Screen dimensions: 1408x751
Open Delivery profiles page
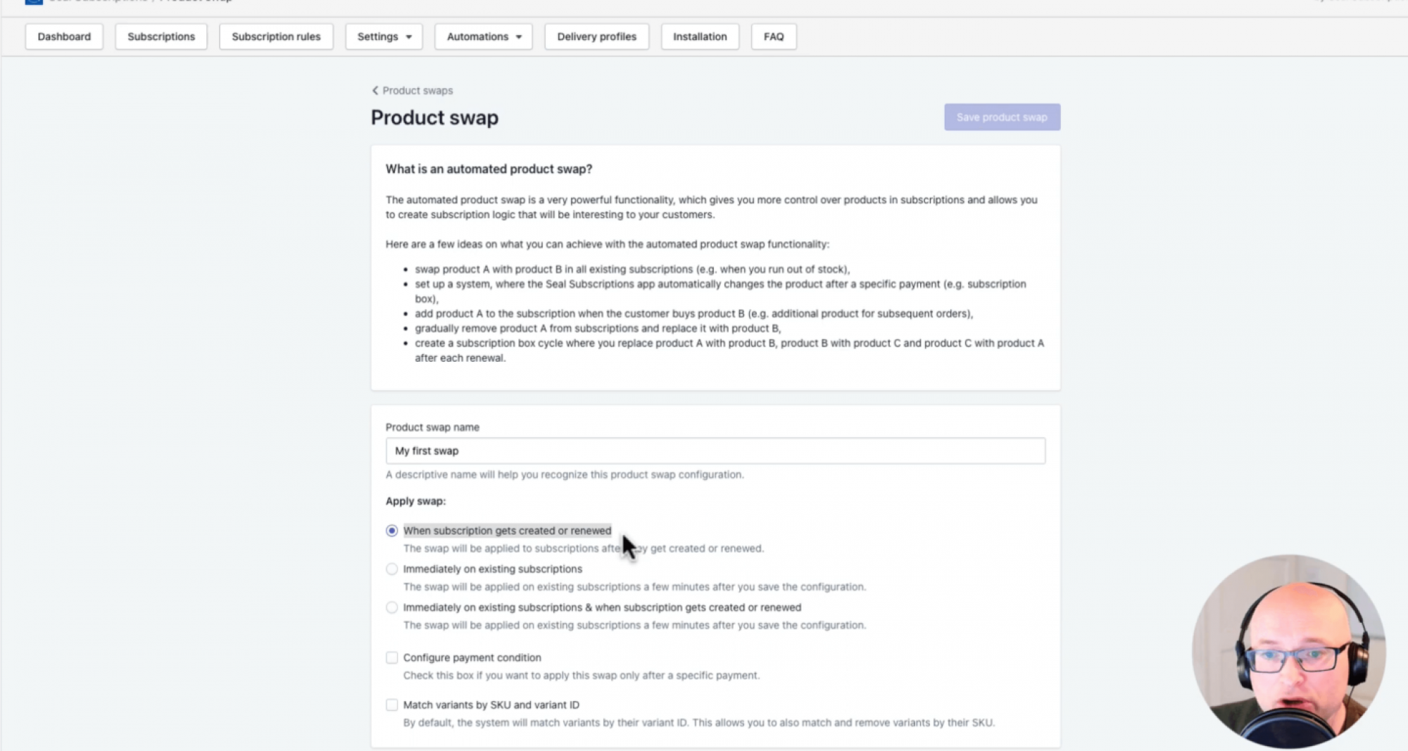pos(596,37)
